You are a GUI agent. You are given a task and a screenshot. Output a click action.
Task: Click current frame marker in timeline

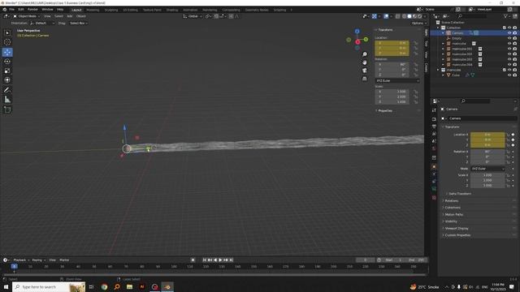coord(15,266)
